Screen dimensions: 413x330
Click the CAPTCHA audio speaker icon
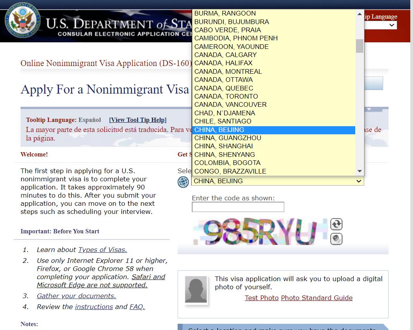point(336,239)
